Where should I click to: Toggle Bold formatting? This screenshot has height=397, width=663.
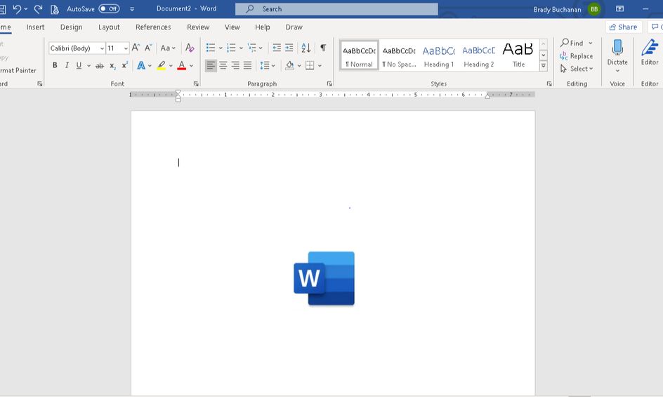point(55,65)
